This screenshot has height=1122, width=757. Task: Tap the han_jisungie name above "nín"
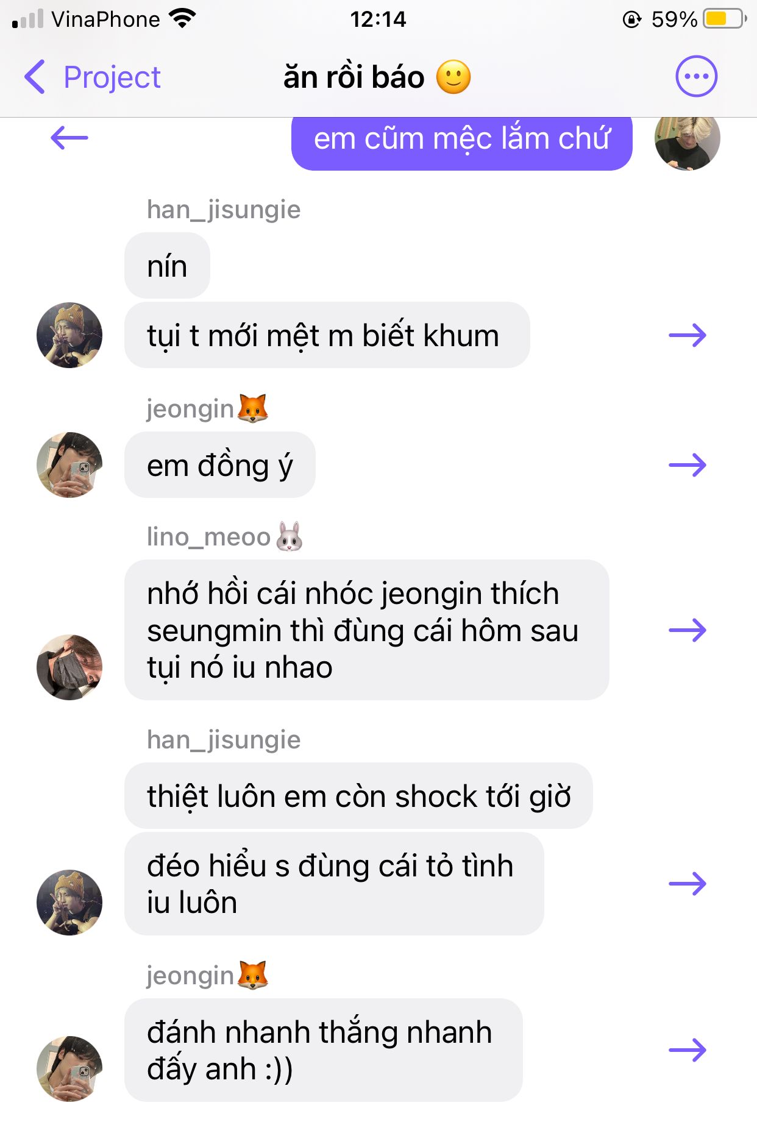(224, 210)
